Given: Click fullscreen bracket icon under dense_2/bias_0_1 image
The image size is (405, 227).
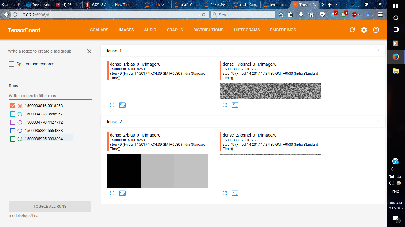Looking at the screenshot, I should 112,193.
